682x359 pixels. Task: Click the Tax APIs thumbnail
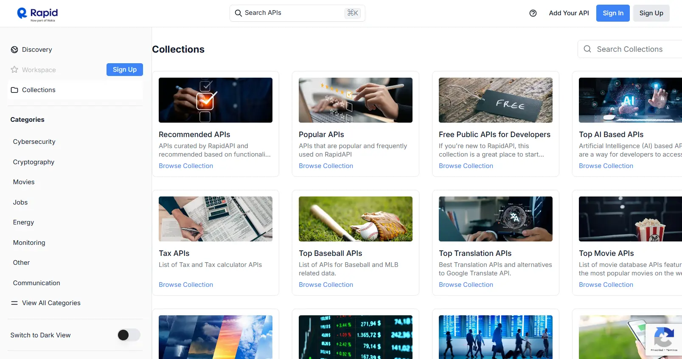[216, 219]
